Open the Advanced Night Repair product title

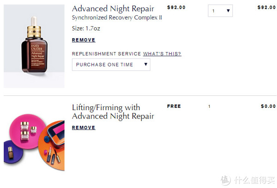[x=113, y=9]
